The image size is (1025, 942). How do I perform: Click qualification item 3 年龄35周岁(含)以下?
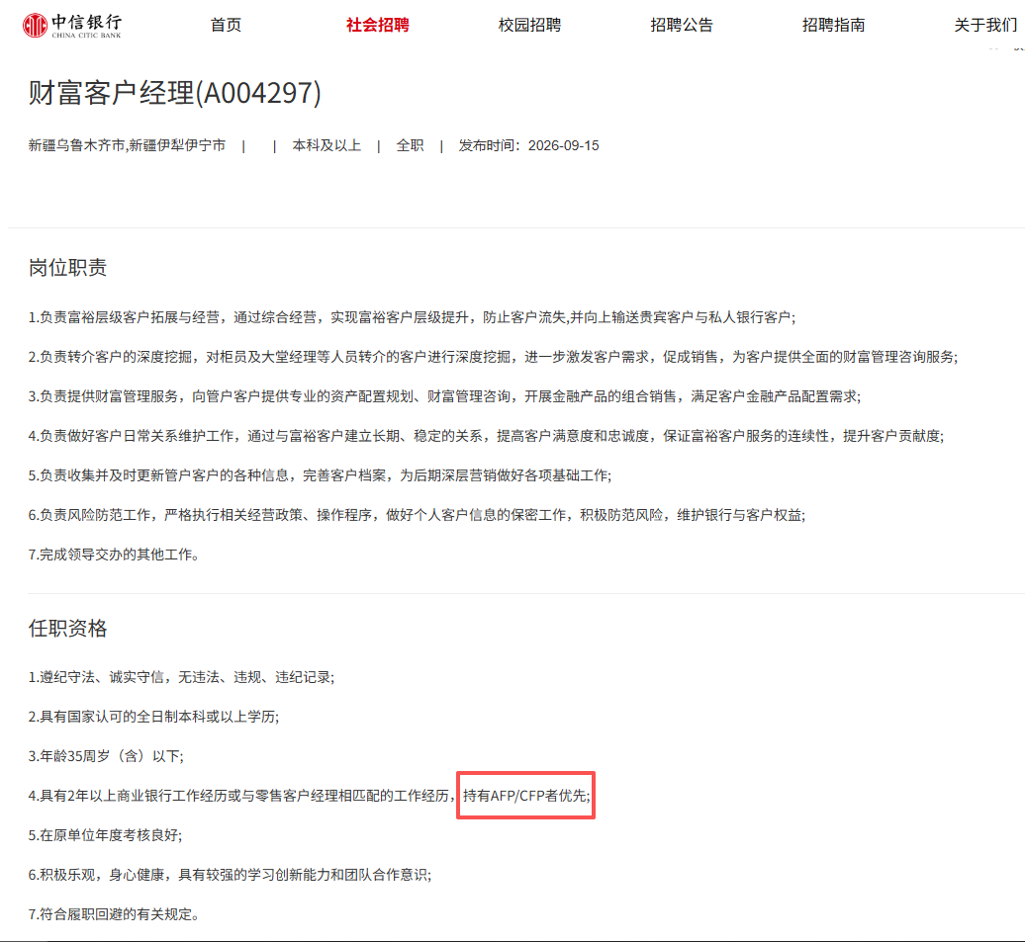coord(106,756)
